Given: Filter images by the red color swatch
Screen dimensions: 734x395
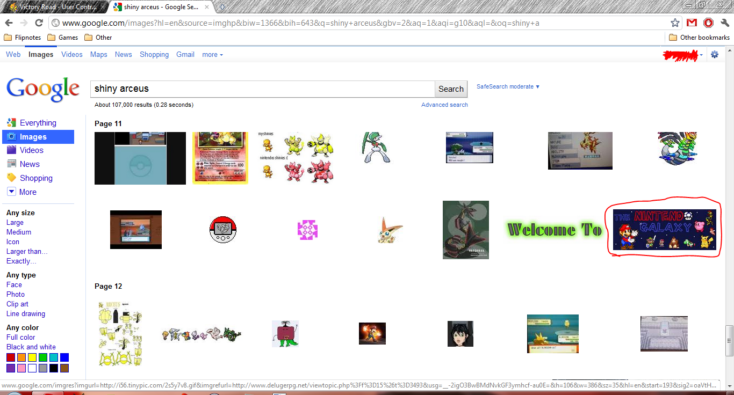Looking at the screenshot, I should click(11, 357).
